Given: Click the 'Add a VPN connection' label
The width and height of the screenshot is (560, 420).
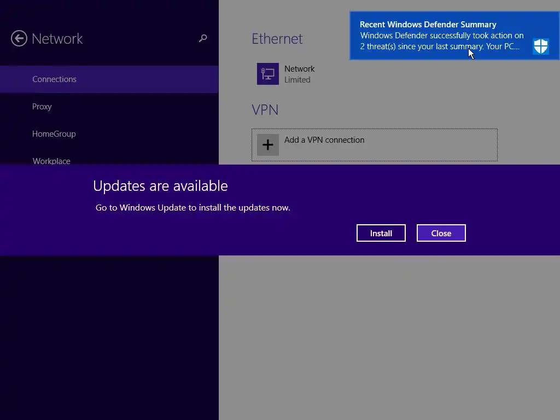Looking at the screenshot, I should pos(324,140).
